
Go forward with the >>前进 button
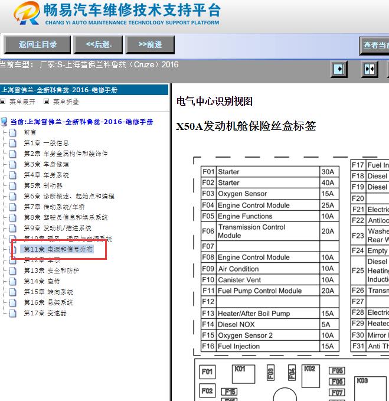click(150, 45)
